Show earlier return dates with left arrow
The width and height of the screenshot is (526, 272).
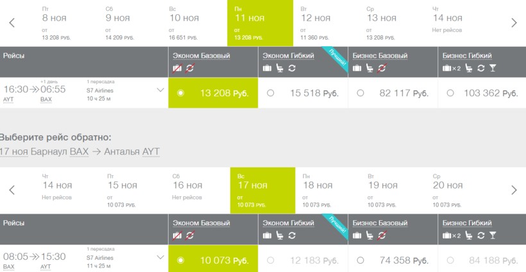pos(12,190)
